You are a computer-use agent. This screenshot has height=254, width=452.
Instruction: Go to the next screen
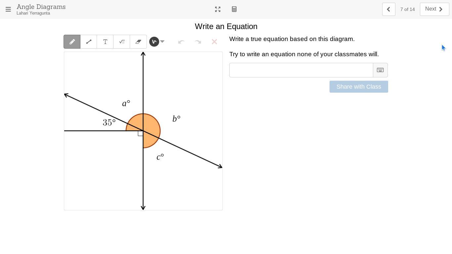tap(434, 9)
